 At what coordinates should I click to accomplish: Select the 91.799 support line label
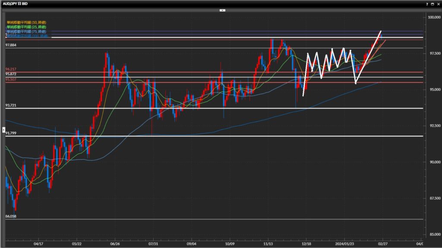point(11,133)
